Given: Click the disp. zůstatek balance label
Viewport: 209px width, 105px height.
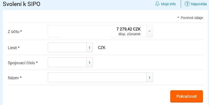Looking at the screenshot, I should click(x=129, y=34).
